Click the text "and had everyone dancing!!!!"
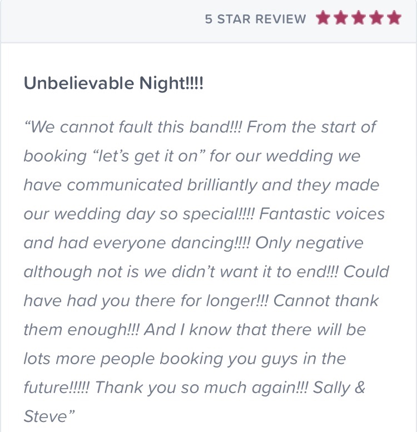The height and width of the screenshot is (432, 417). coord(137,243)
